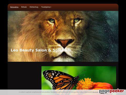Click the Részletek link in cookie bar
The image size is (126, 95).
pyautogui.click(x=95, y=92)
